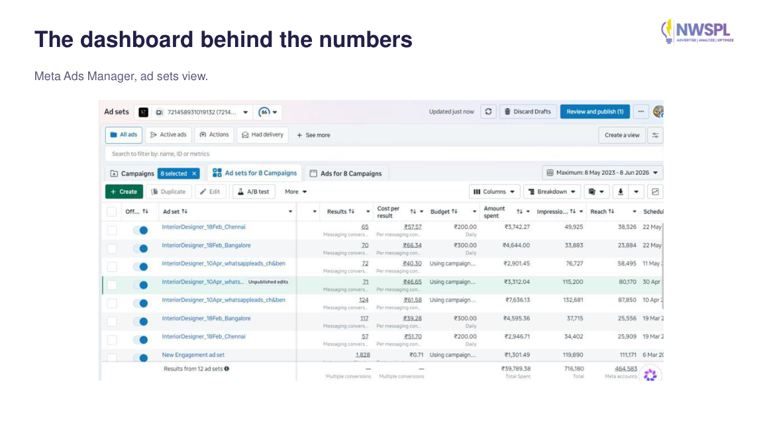Sort by Budget column arrows
Image resolution: width=763 pixels, height=429 pixels.
point(454,212)
